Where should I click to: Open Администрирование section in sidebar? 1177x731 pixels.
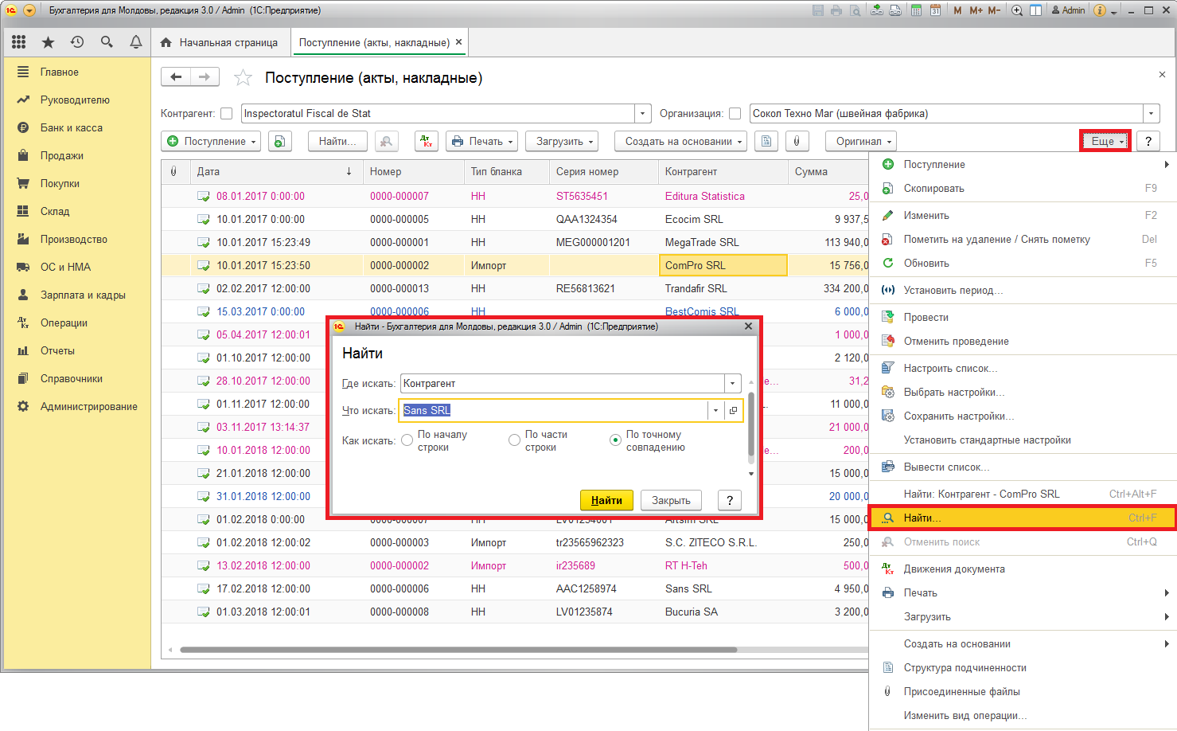pyautogui.click(x=89, y=406)
